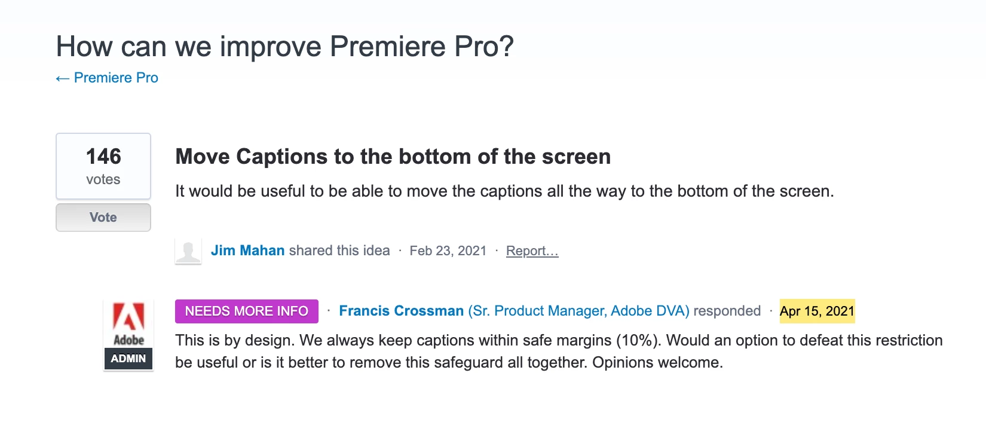This screenshot has height=422, width=986.
Task: Open the Move Captions idea title
Action: click(x=393, y=157)
